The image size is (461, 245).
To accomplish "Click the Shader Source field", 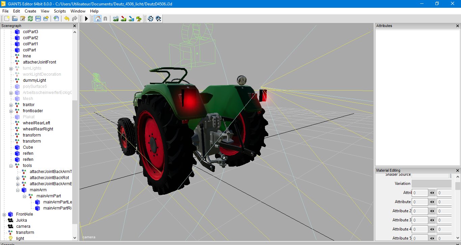I will coord(430,175).
